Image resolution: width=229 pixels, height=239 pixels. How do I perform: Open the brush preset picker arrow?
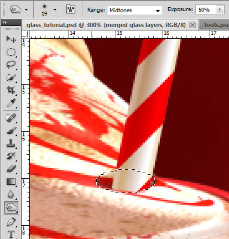click(55, 9)
